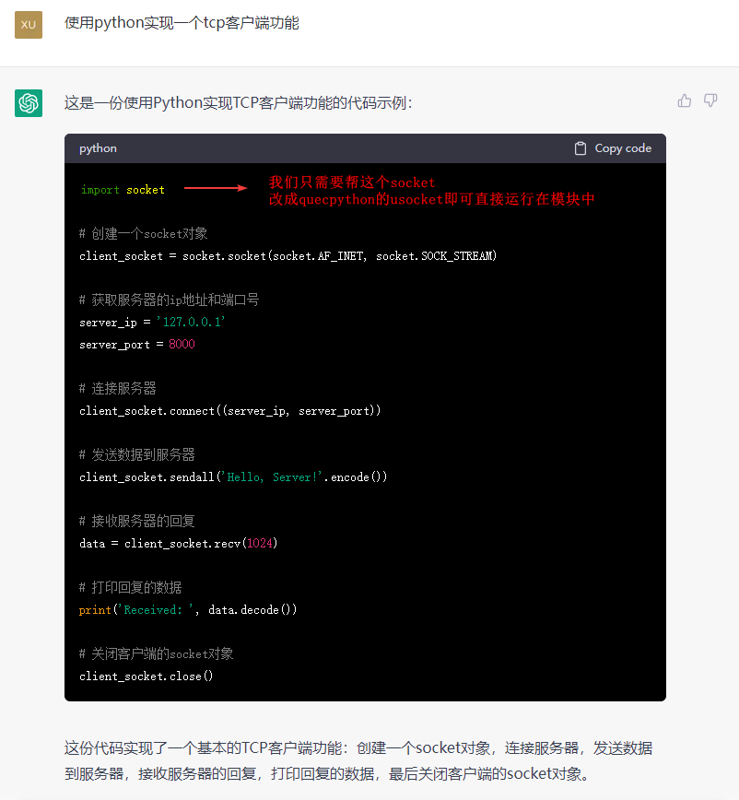The height and width of the screenshot is (800, 739).
Task: Click the python language label on the code header
Action: point(97,147)
